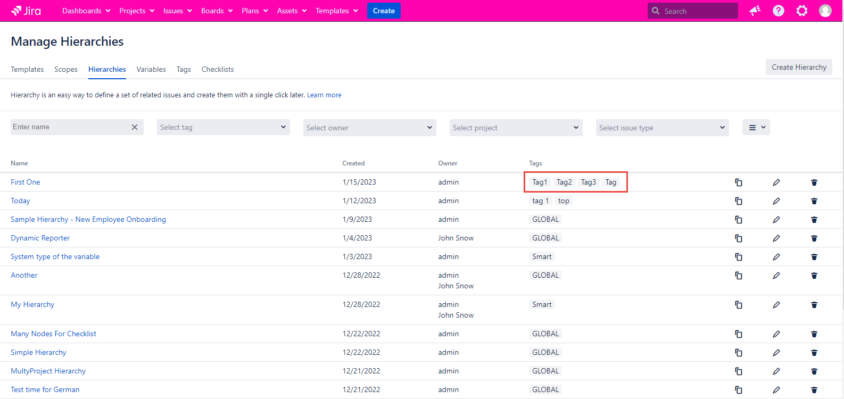Image resolution: width=844 pixels, height=399 pixels.
Task: Follow the Learn more link
Action: tap(324, 95)
